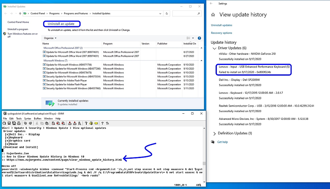This screenshot has width=330, height=189.
Task: Click the refresh icon in Installed Updates address bar
Action: point(167,14)
